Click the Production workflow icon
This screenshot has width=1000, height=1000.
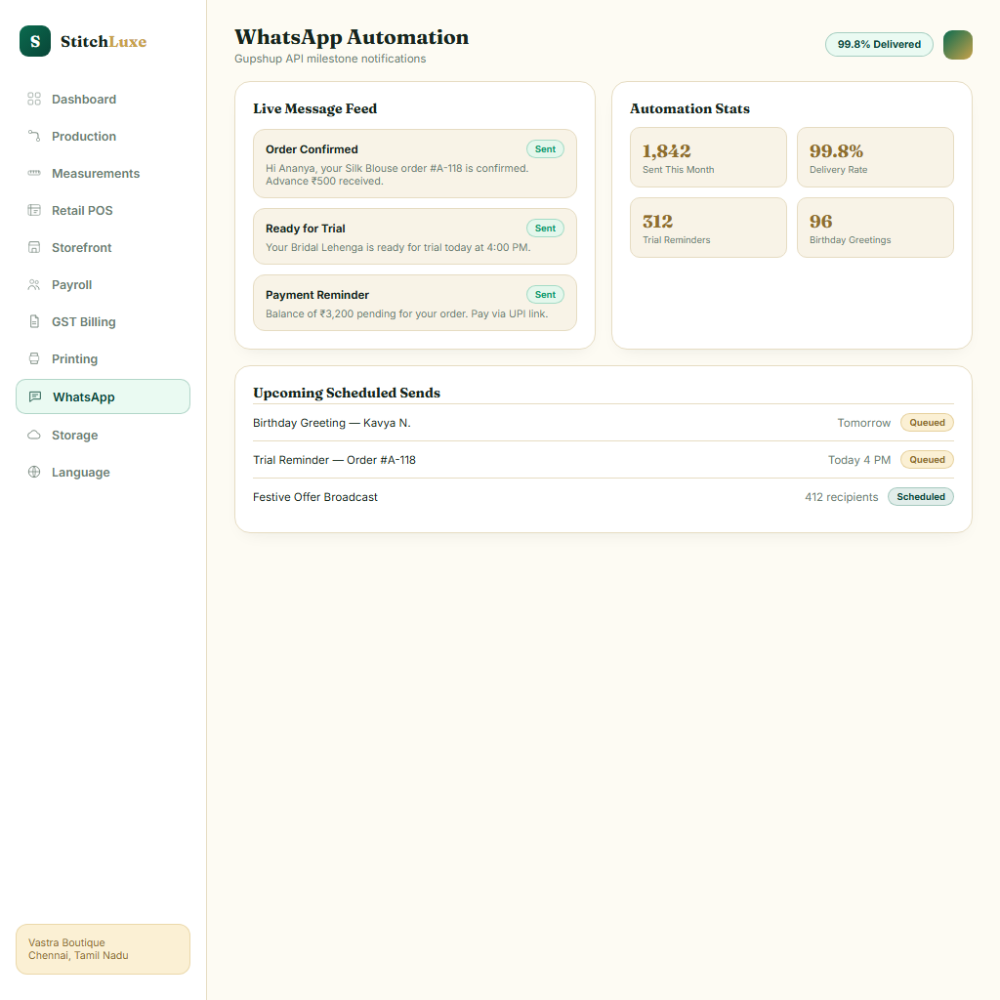(34, 136)
